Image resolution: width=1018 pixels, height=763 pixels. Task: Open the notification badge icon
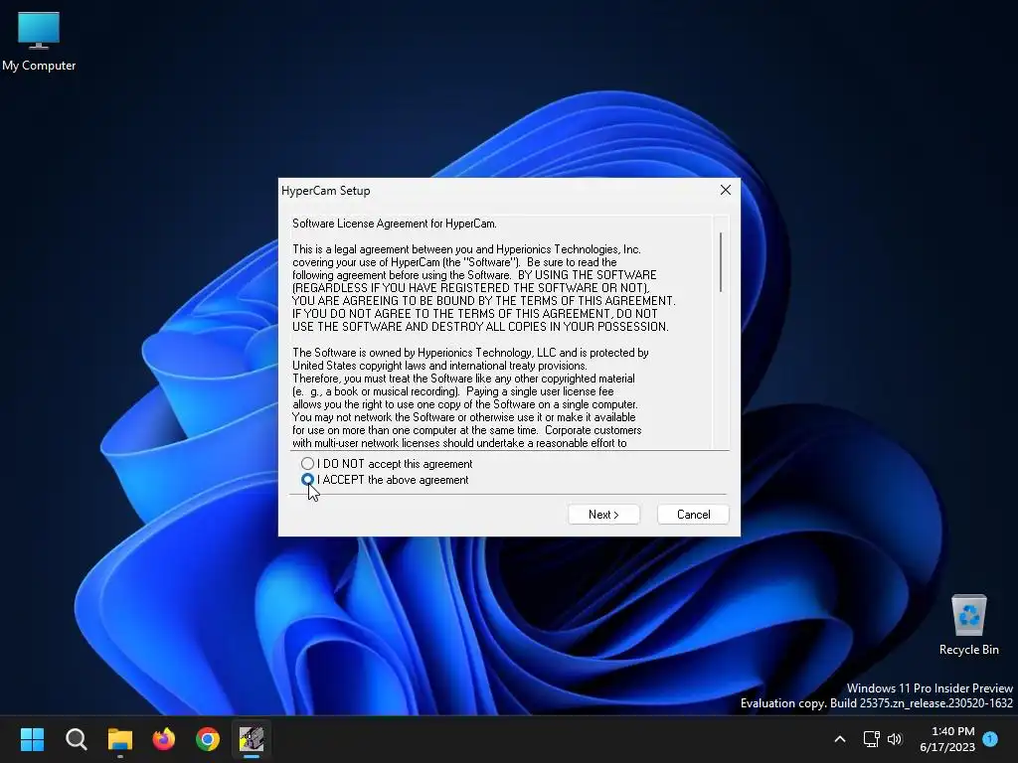point(990,738)
